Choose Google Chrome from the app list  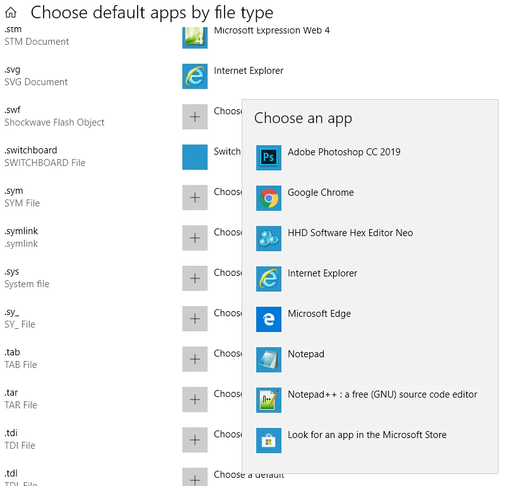[x=321, y=193]
